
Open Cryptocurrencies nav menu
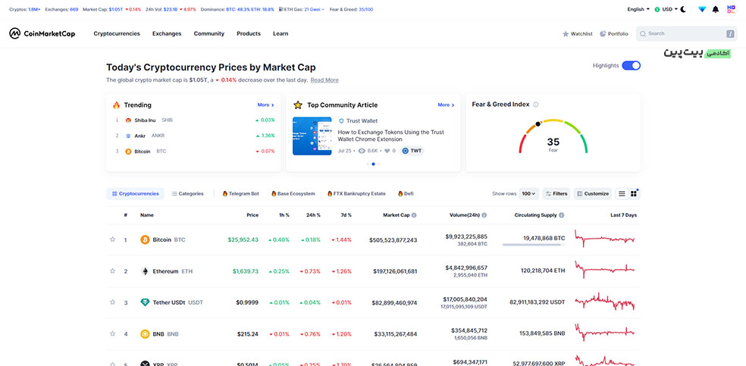117,33
